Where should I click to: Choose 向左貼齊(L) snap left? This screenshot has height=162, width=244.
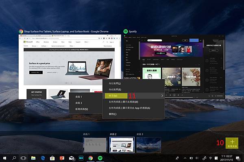click(x=133, y=83)
